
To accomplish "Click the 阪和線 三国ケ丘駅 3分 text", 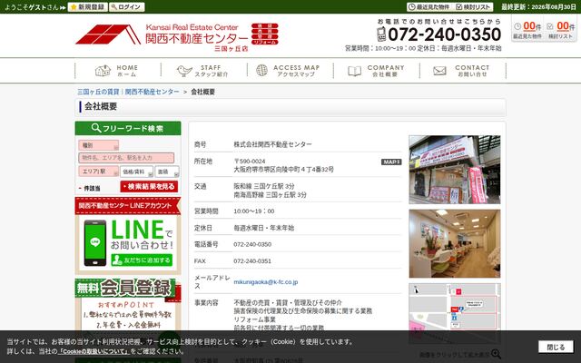I will tap(264, 186).
